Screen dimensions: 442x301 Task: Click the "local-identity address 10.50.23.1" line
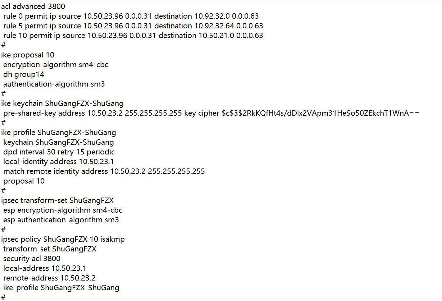click(x=59, y=162)
